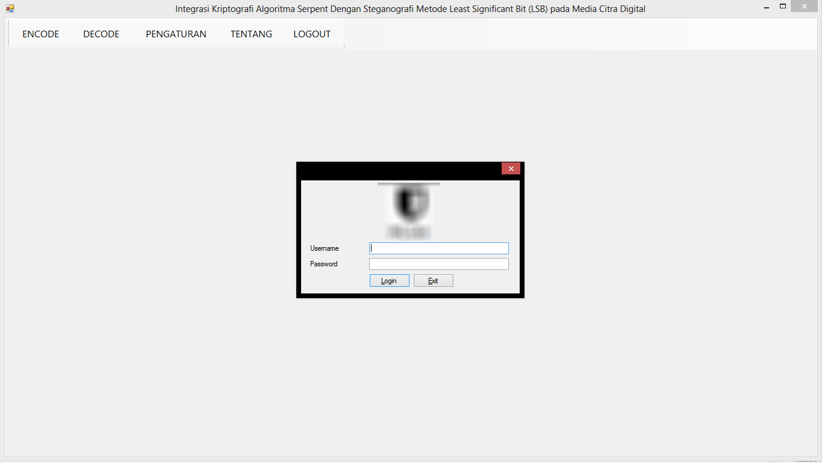Click the menu strip's dotted grip handle

point(8,34)
